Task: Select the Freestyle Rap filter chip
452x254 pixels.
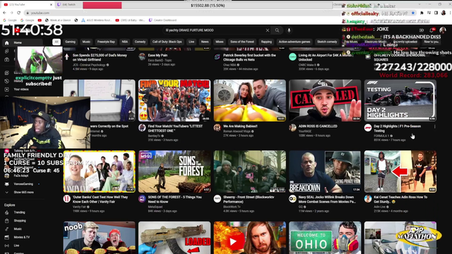Action: click(x=106, y=42)
